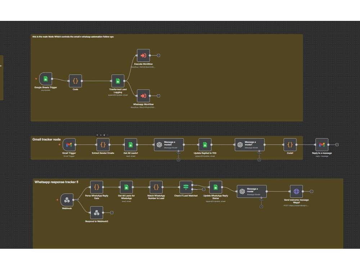Select Update Replied to YES node
The image size is (360, 270).
coord(205,145)
